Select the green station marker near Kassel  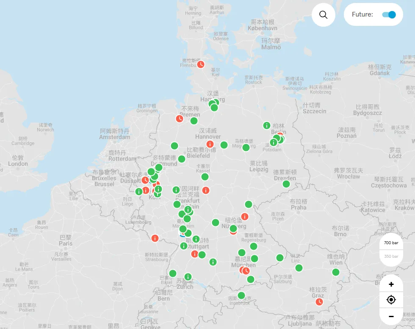pyautogui.click(x=205, y=177)
